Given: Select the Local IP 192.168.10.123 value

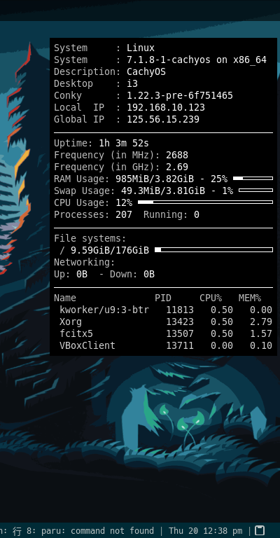Looking at the screenshot, I should pos(166,107).
